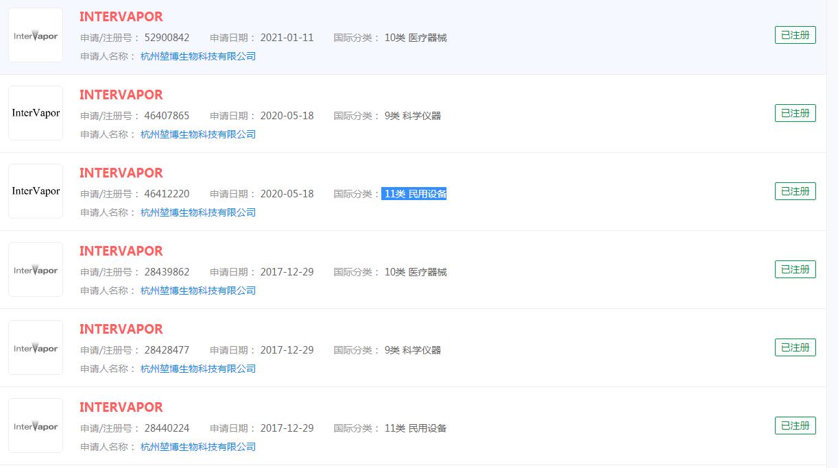Open INTERVAPOR title for registration 28440224

121,408
